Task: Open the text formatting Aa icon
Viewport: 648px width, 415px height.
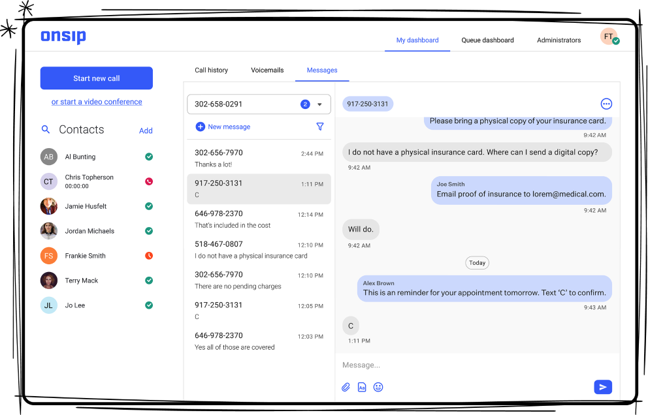Action: [x=362, y=387]
